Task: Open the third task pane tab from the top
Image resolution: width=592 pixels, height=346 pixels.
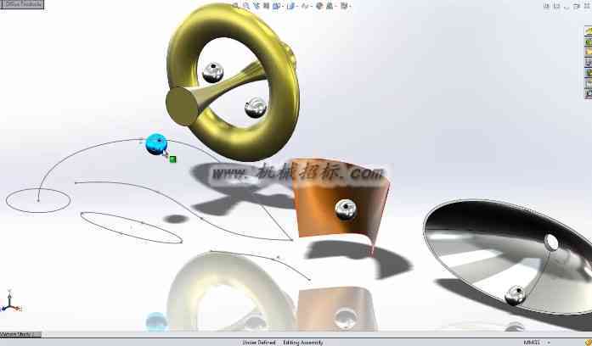Action: coord(589,52)
